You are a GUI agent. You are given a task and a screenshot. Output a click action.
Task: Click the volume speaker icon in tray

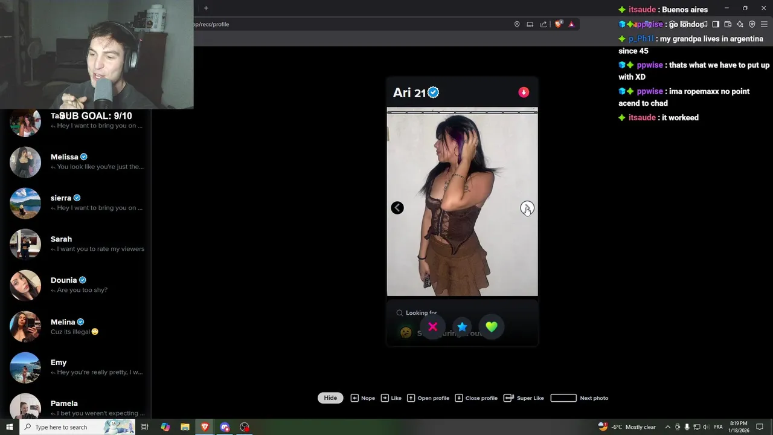(x=706, y=427)
